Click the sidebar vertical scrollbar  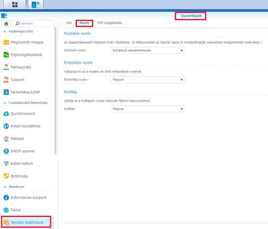coord(55,90)
